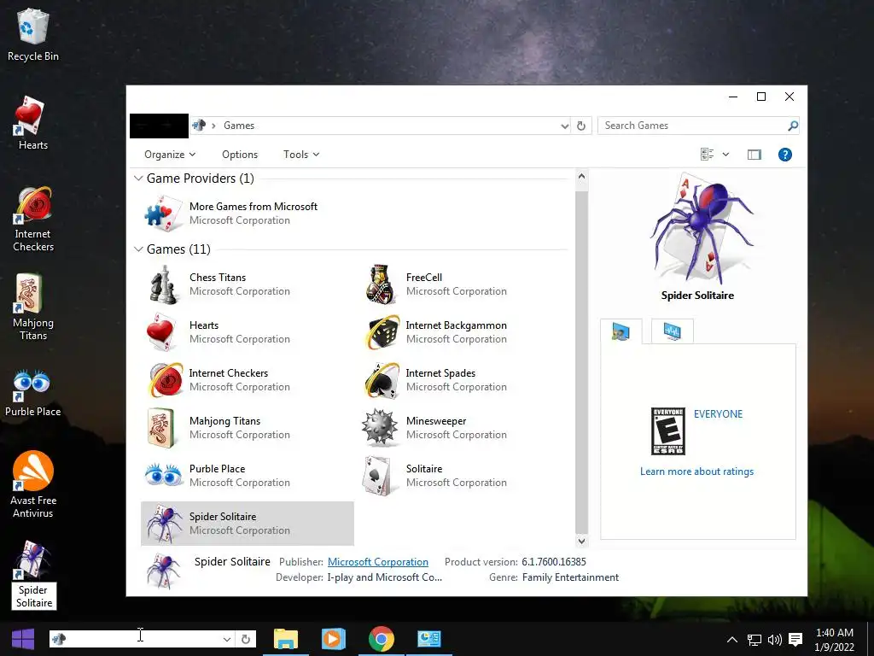Image resolution: width=874 pixels, height=656 pixels.
Task: Open the Tools dropdown menu
Action: coord(301,155)
